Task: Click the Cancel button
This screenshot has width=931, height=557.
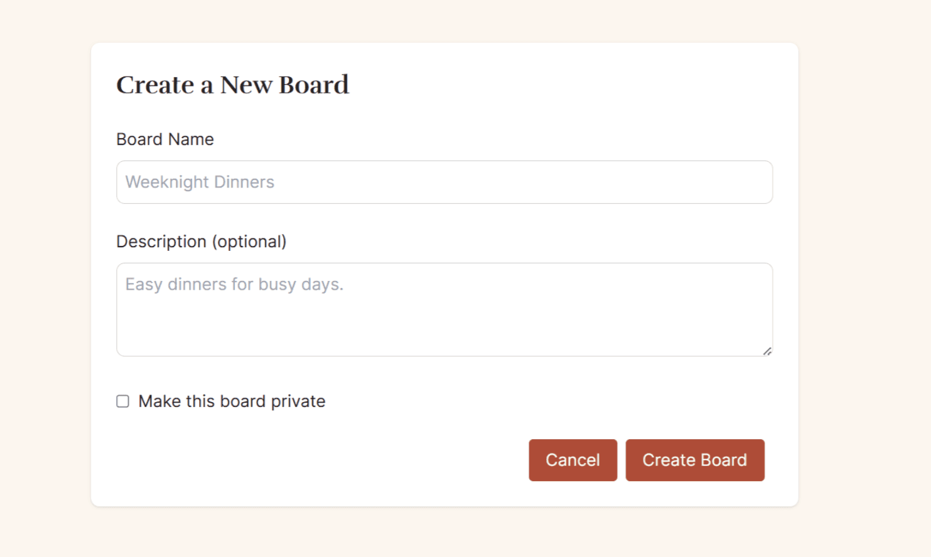Action: coord(573,460)
